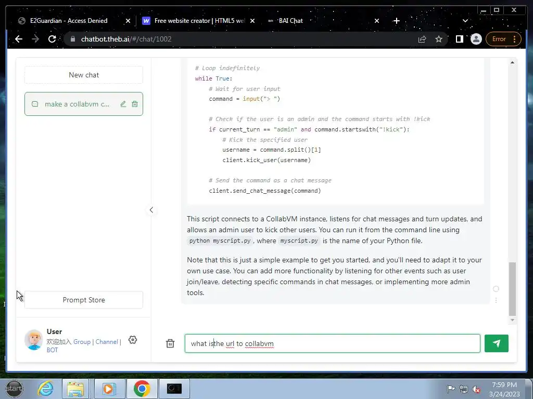This screenshot has width=533, height=399.
Task: Click the share page icon in the address bar
Action: coord(422,39)
